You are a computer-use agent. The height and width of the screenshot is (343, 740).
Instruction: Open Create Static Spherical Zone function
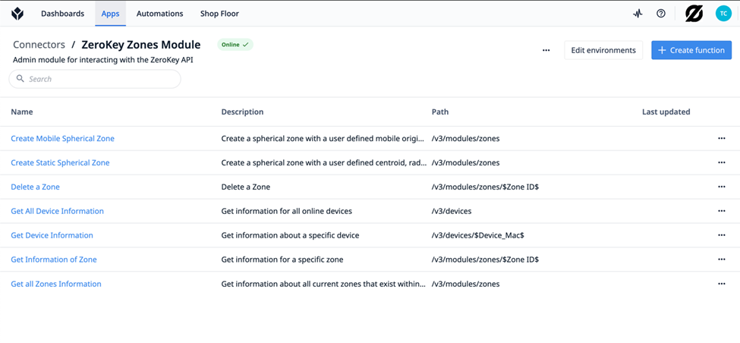(x=60, y=162)
